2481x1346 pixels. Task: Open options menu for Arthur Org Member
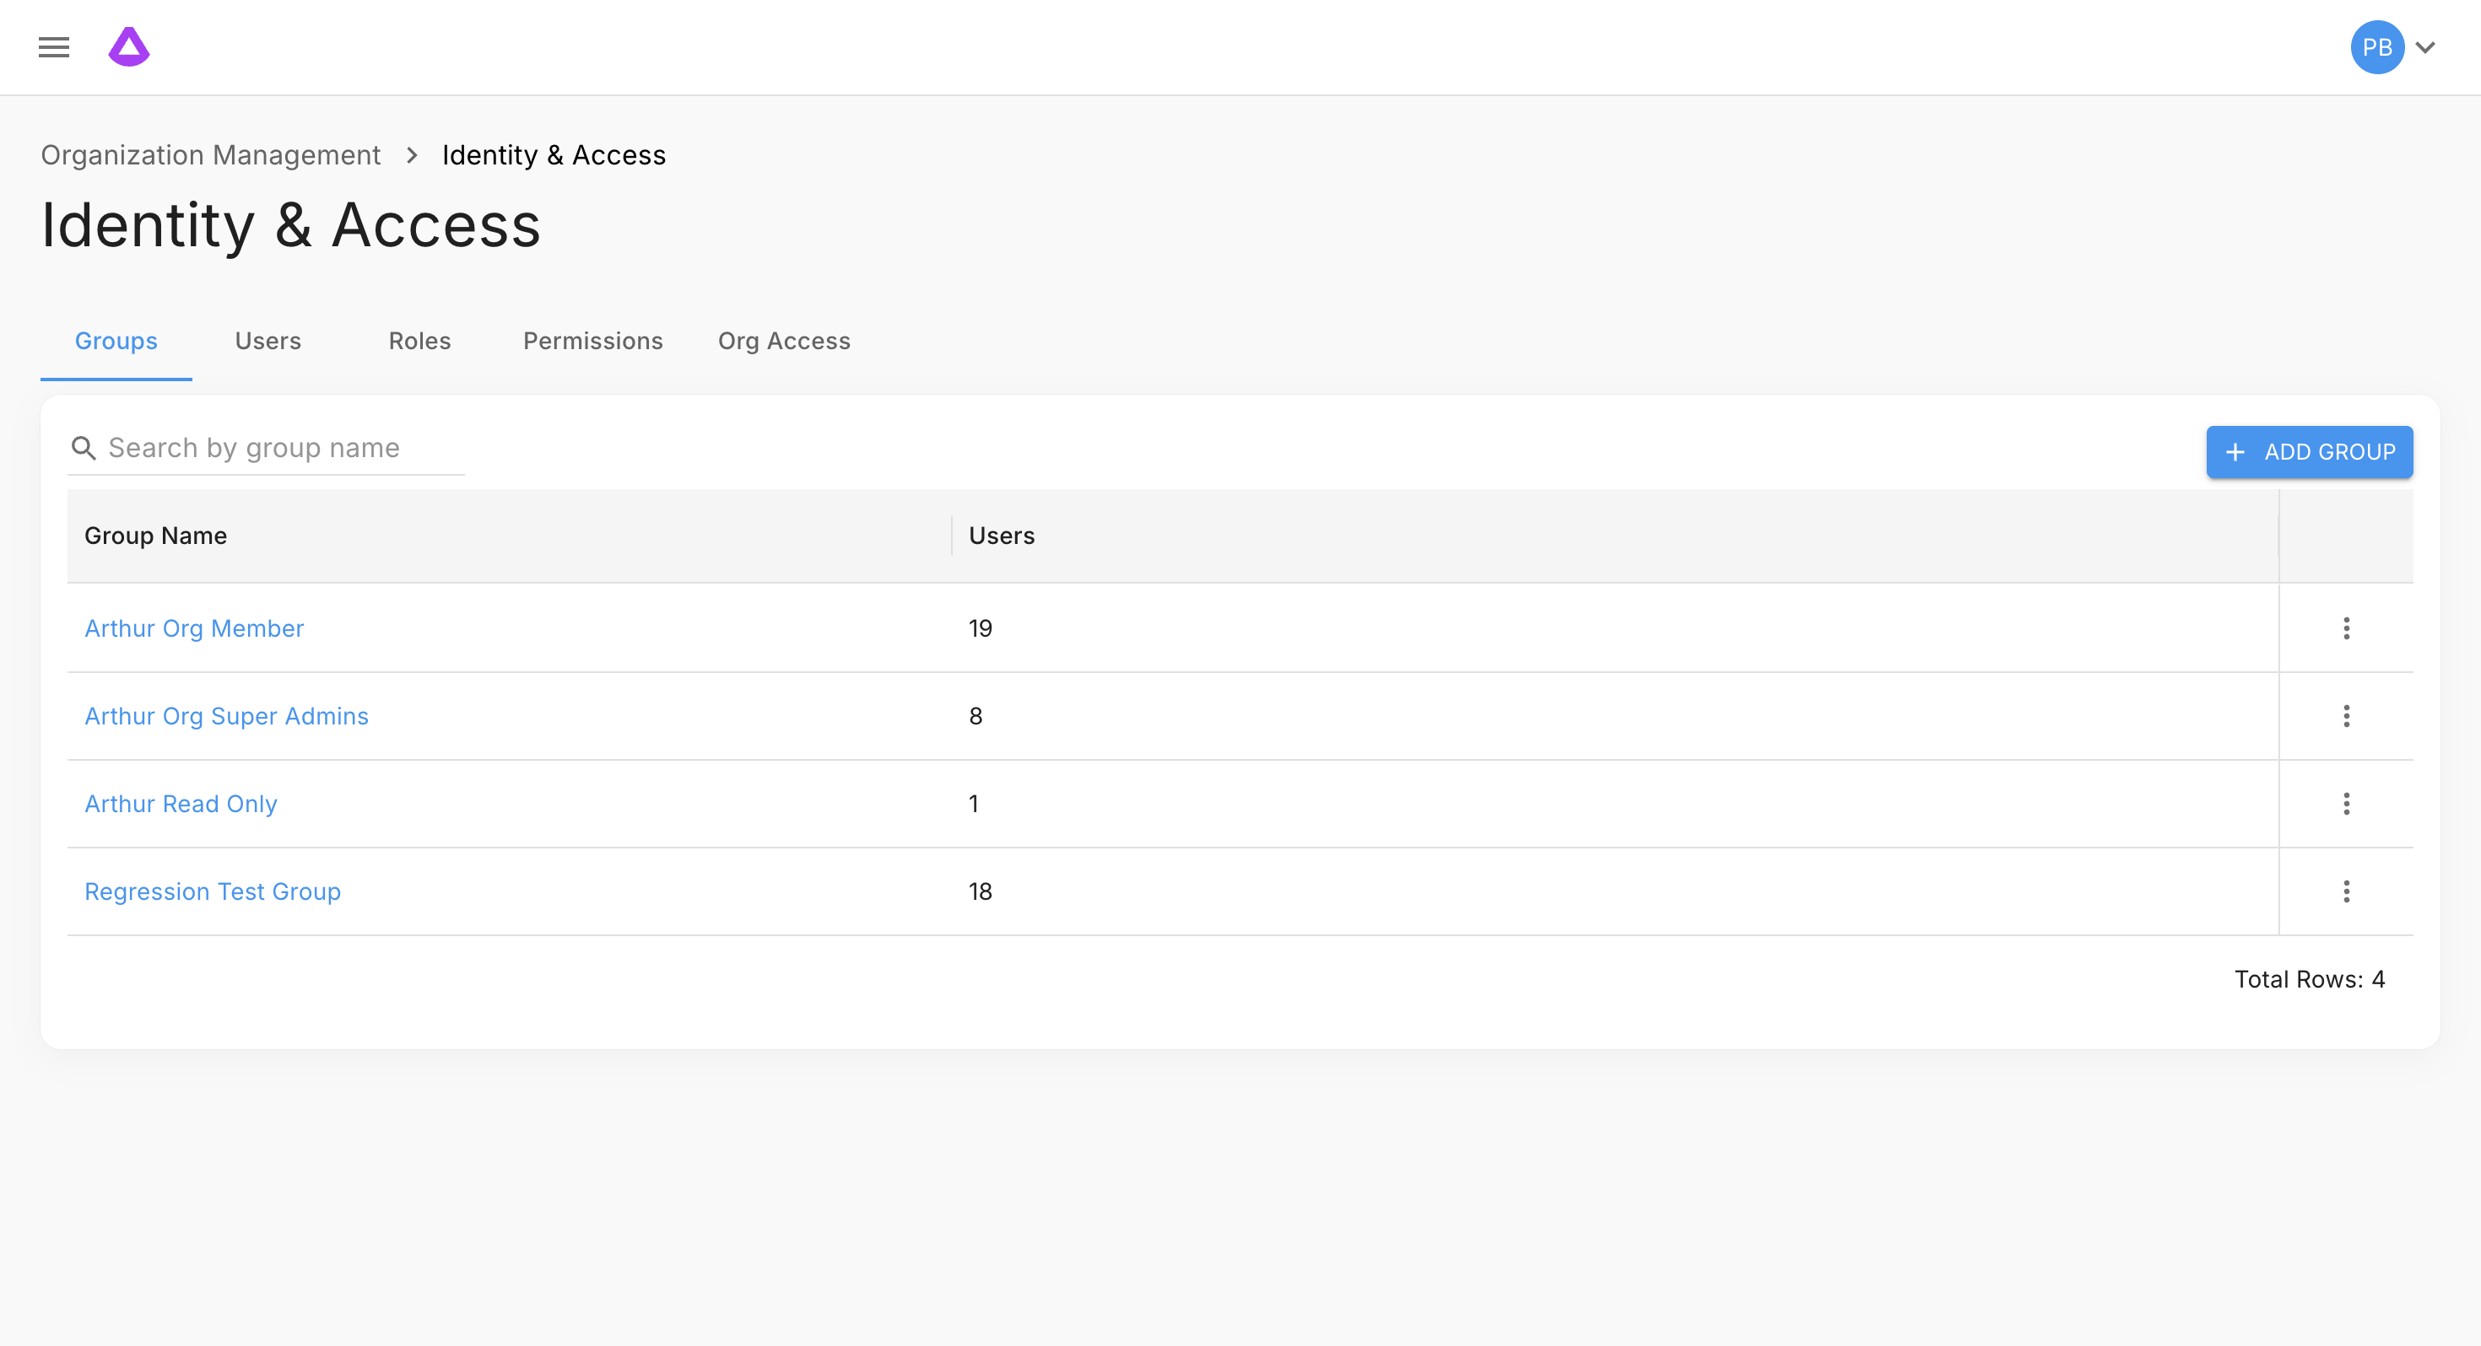pos(2346,627)
